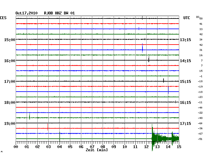Image resolution: width=204 pixels, height=155 pixels.
Task: Click minute 15 on the time axis
Action: (x=179, y=147)
